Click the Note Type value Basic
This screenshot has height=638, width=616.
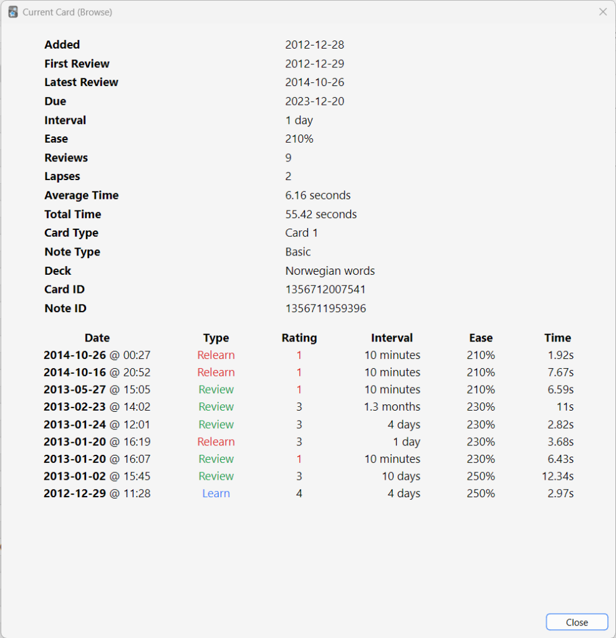click(298, 252)
